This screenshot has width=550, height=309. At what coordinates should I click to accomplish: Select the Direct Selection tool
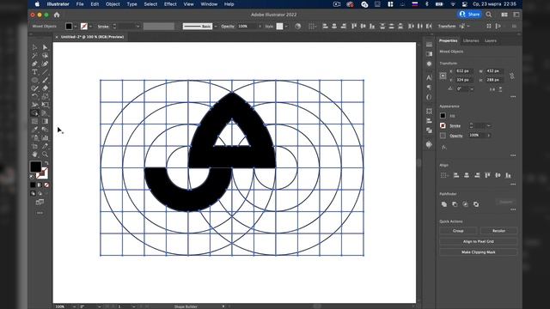pos(45,47)
